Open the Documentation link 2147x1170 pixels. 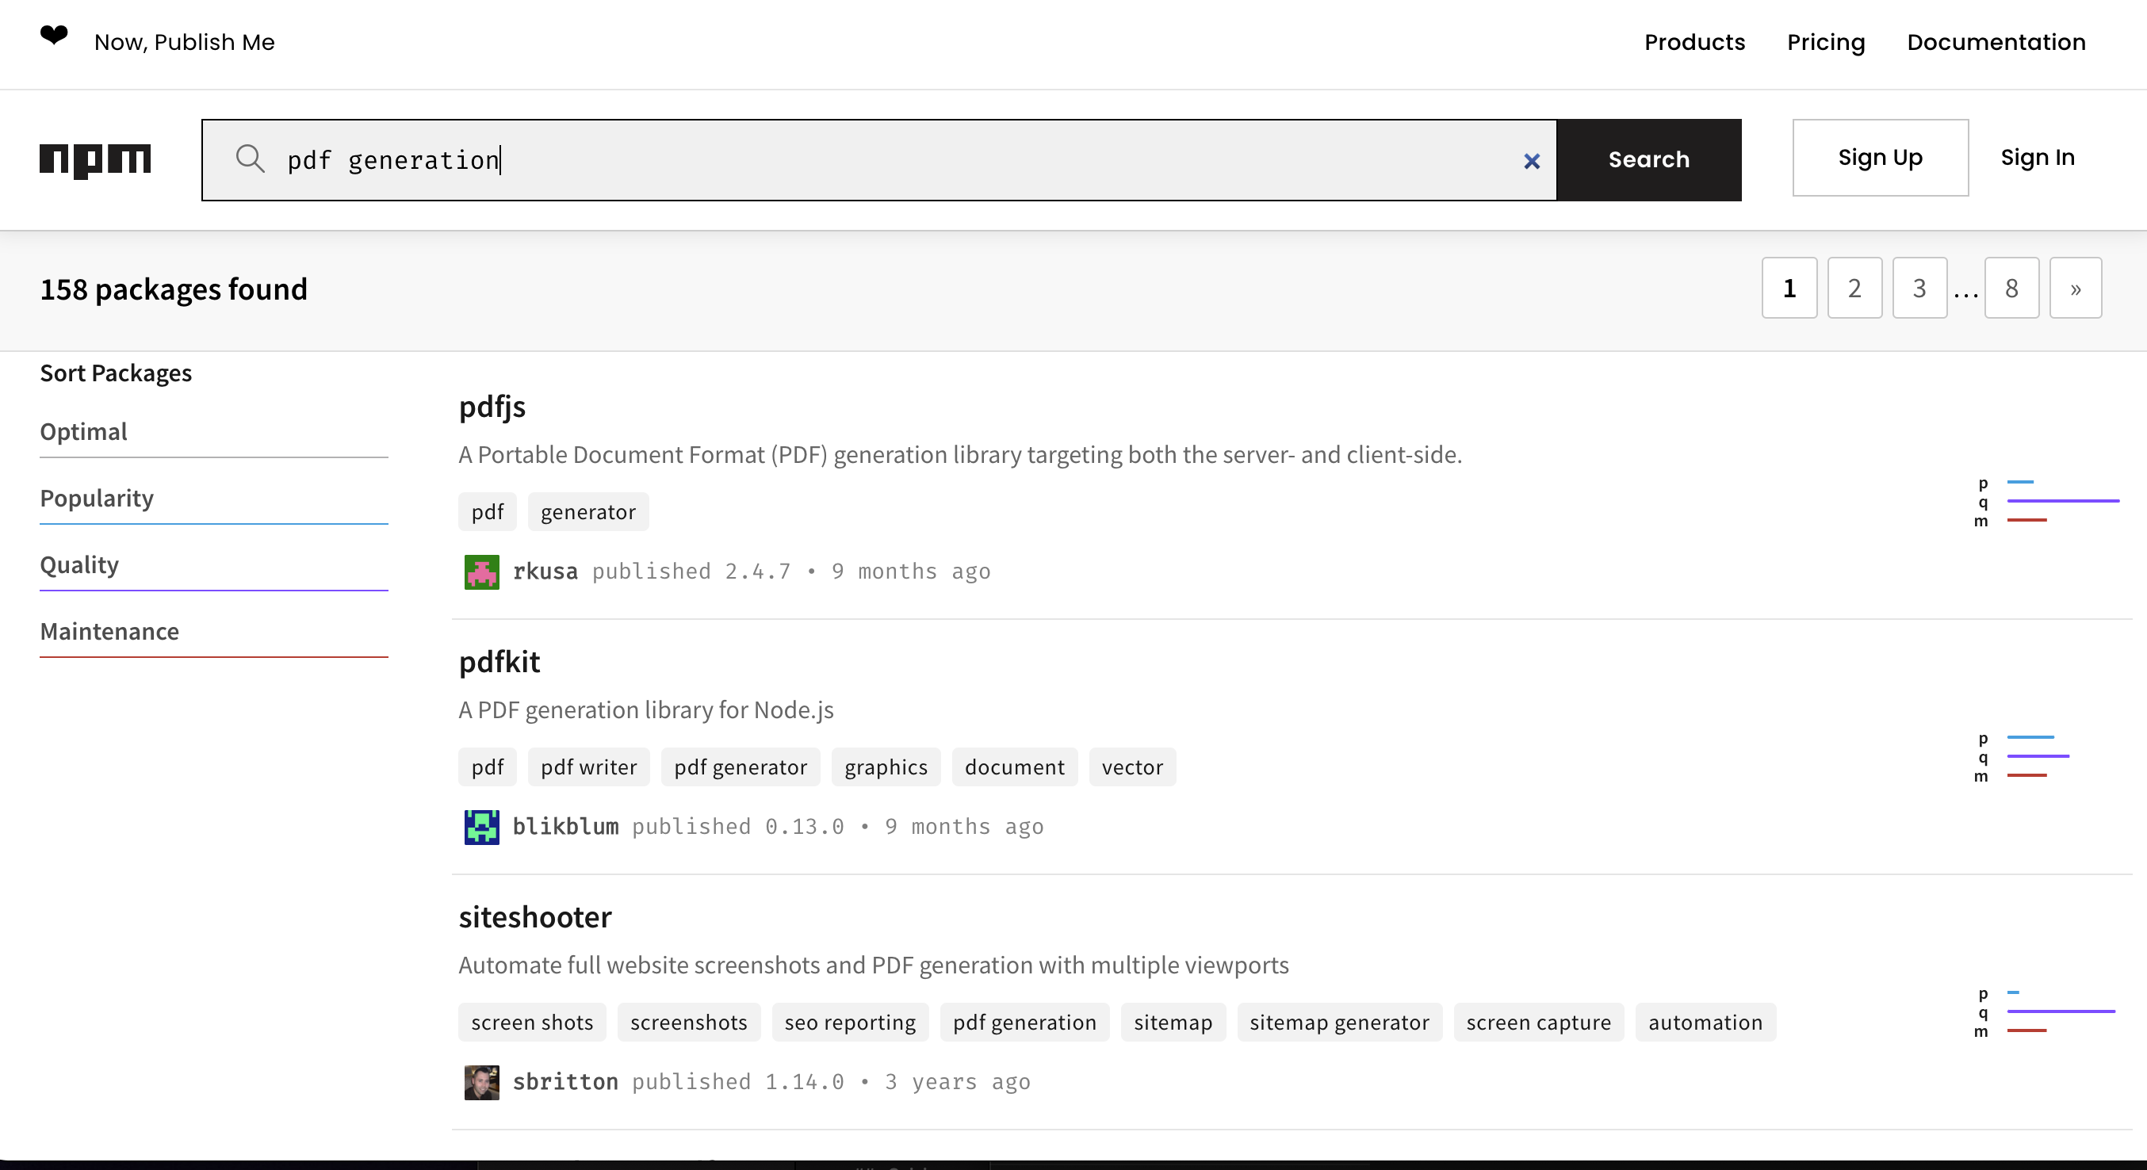click(x=1996, y=42)
